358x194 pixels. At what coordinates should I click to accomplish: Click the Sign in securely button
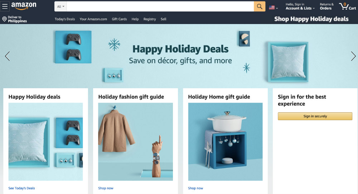click(x=315, y=116)
